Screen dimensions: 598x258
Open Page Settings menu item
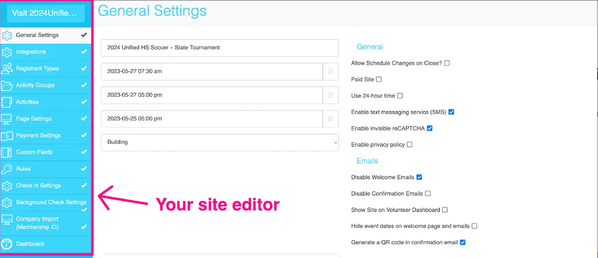[x=46, y=119]
